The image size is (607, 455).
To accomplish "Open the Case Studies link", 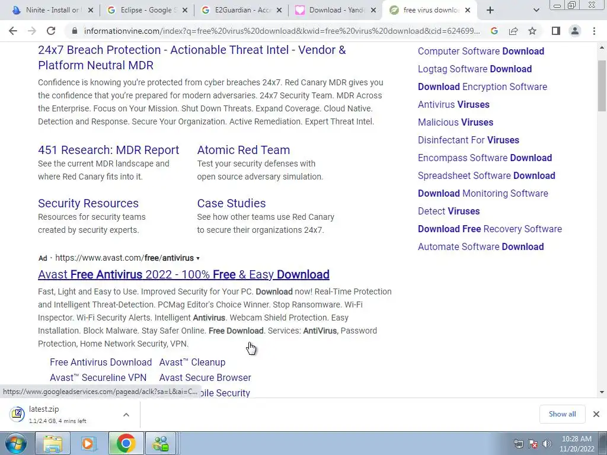I will pos(232,203).
